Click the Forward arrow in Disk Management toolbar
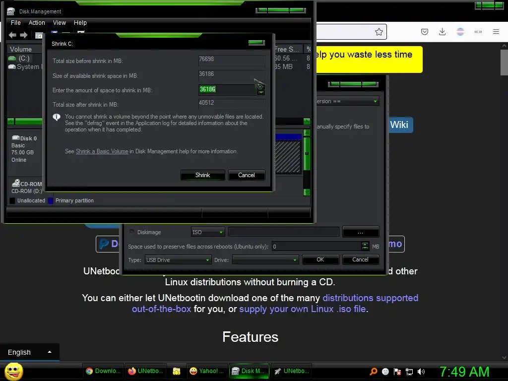 click(24, 35)
